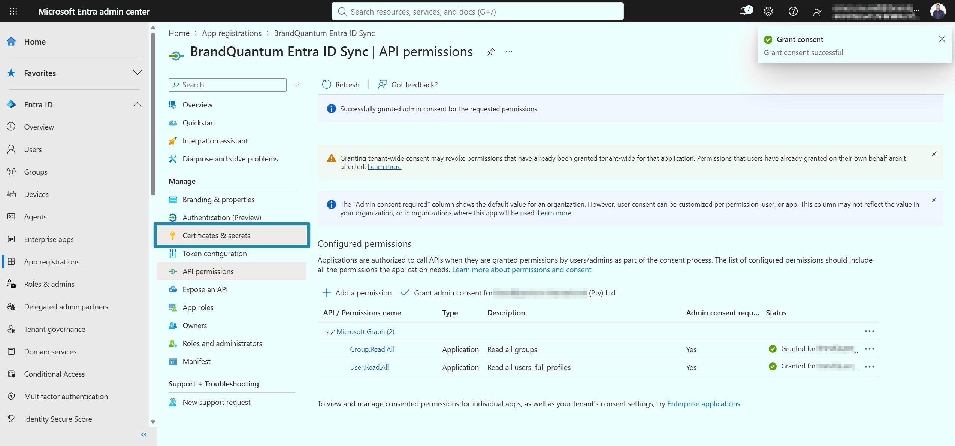Image resolution: width=955 pixels, height=446 pixels.
Task: Open the account avatar picture
Action: [x=938, y=11]
